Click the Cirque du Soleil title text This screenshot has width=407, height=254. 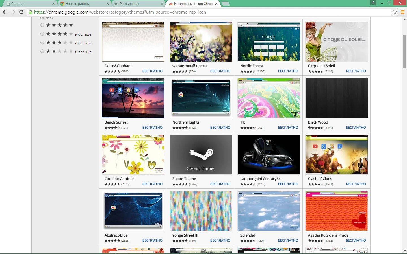tap(321, 66)
